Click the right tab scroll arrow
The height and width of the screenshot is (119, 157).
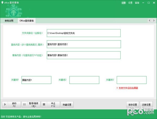click(x=154, y=20)
